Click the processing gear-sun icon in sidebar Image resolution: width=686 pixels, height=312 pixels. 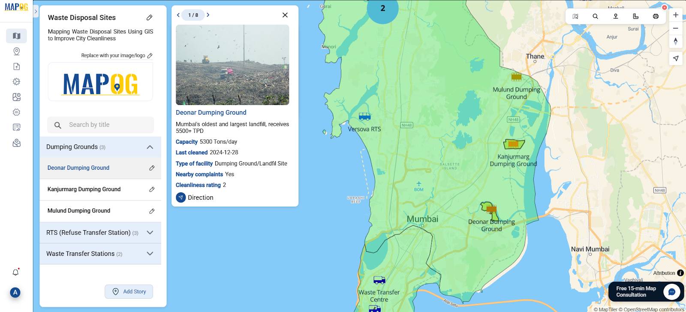(x=16, y=81)
